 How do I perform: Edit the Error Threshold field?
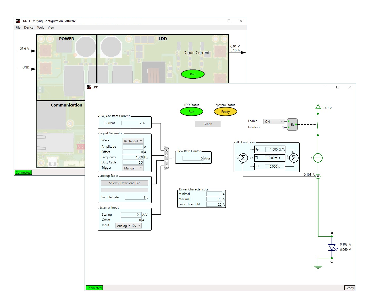click(214, 204)
